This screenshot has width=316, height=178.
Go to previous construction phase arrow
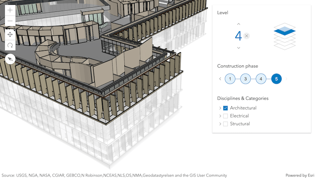(220, 79)
